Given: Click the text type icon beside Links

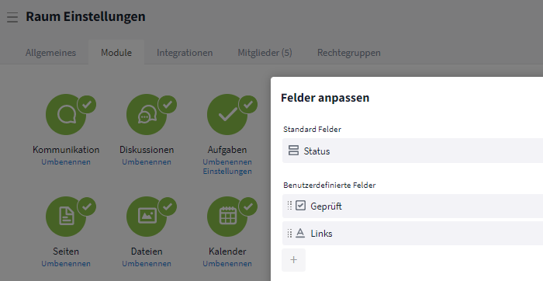Looking at the screenshot, I should click(x=301, y=233).
